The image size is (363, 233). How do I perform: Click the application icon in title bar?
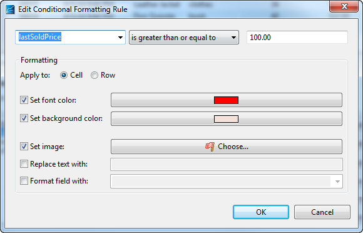pyautogui.click(x=10, y=9)
